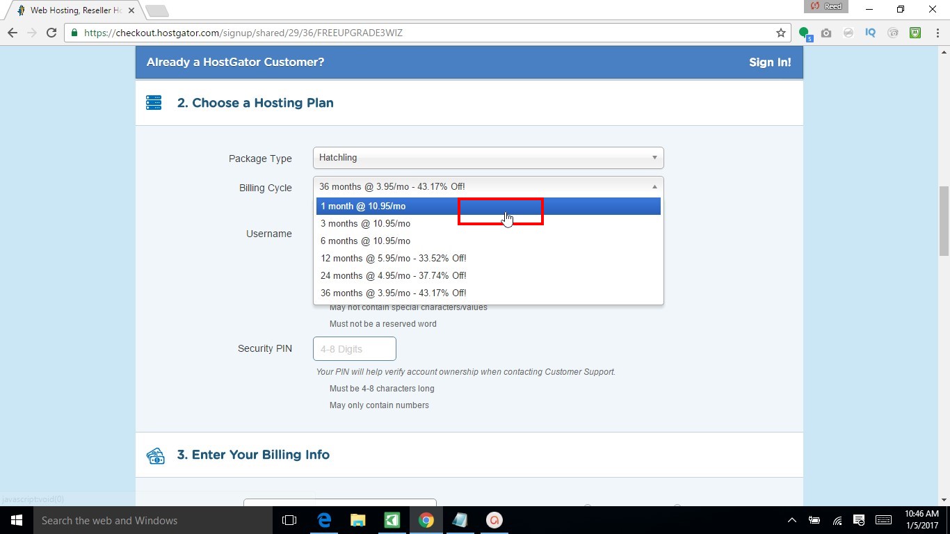
Task: Open the Action Center notifications
Action: coord(860,520)
